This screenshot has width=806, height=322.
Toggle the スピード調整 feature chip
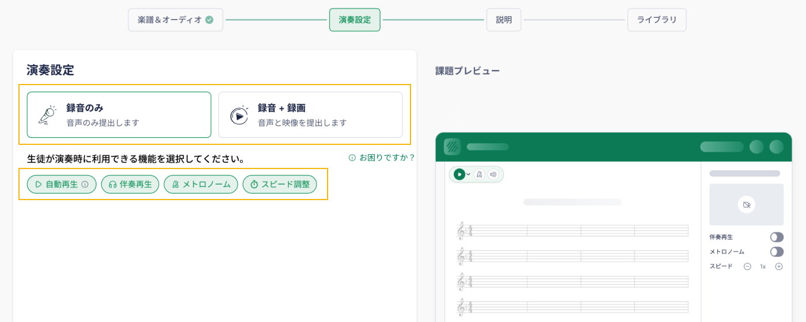(280, 185)
